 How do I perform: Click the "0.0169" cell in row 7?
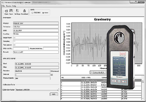click(131, 97)
